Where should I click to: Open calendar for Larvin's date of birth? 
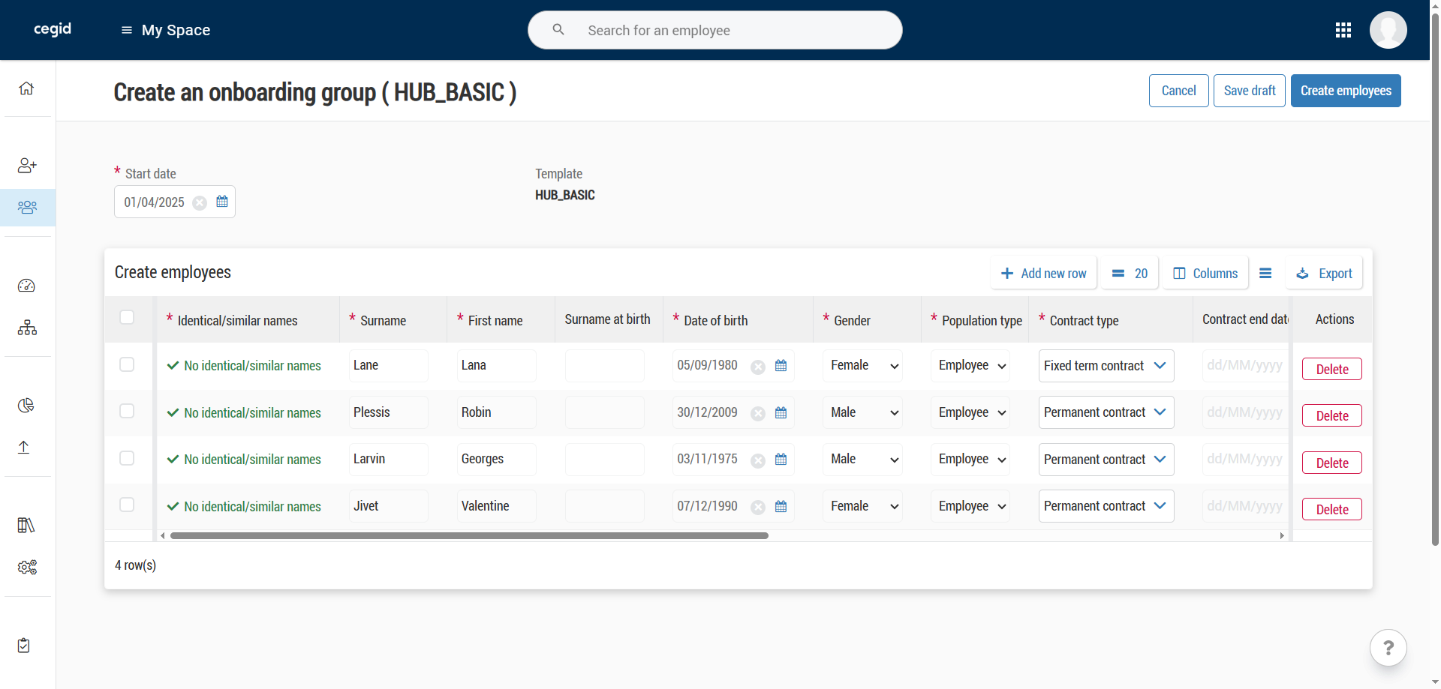[x=781, y=460]
